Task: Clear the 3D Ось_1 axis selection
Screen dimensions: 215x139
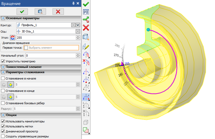Action: point(78,32)
